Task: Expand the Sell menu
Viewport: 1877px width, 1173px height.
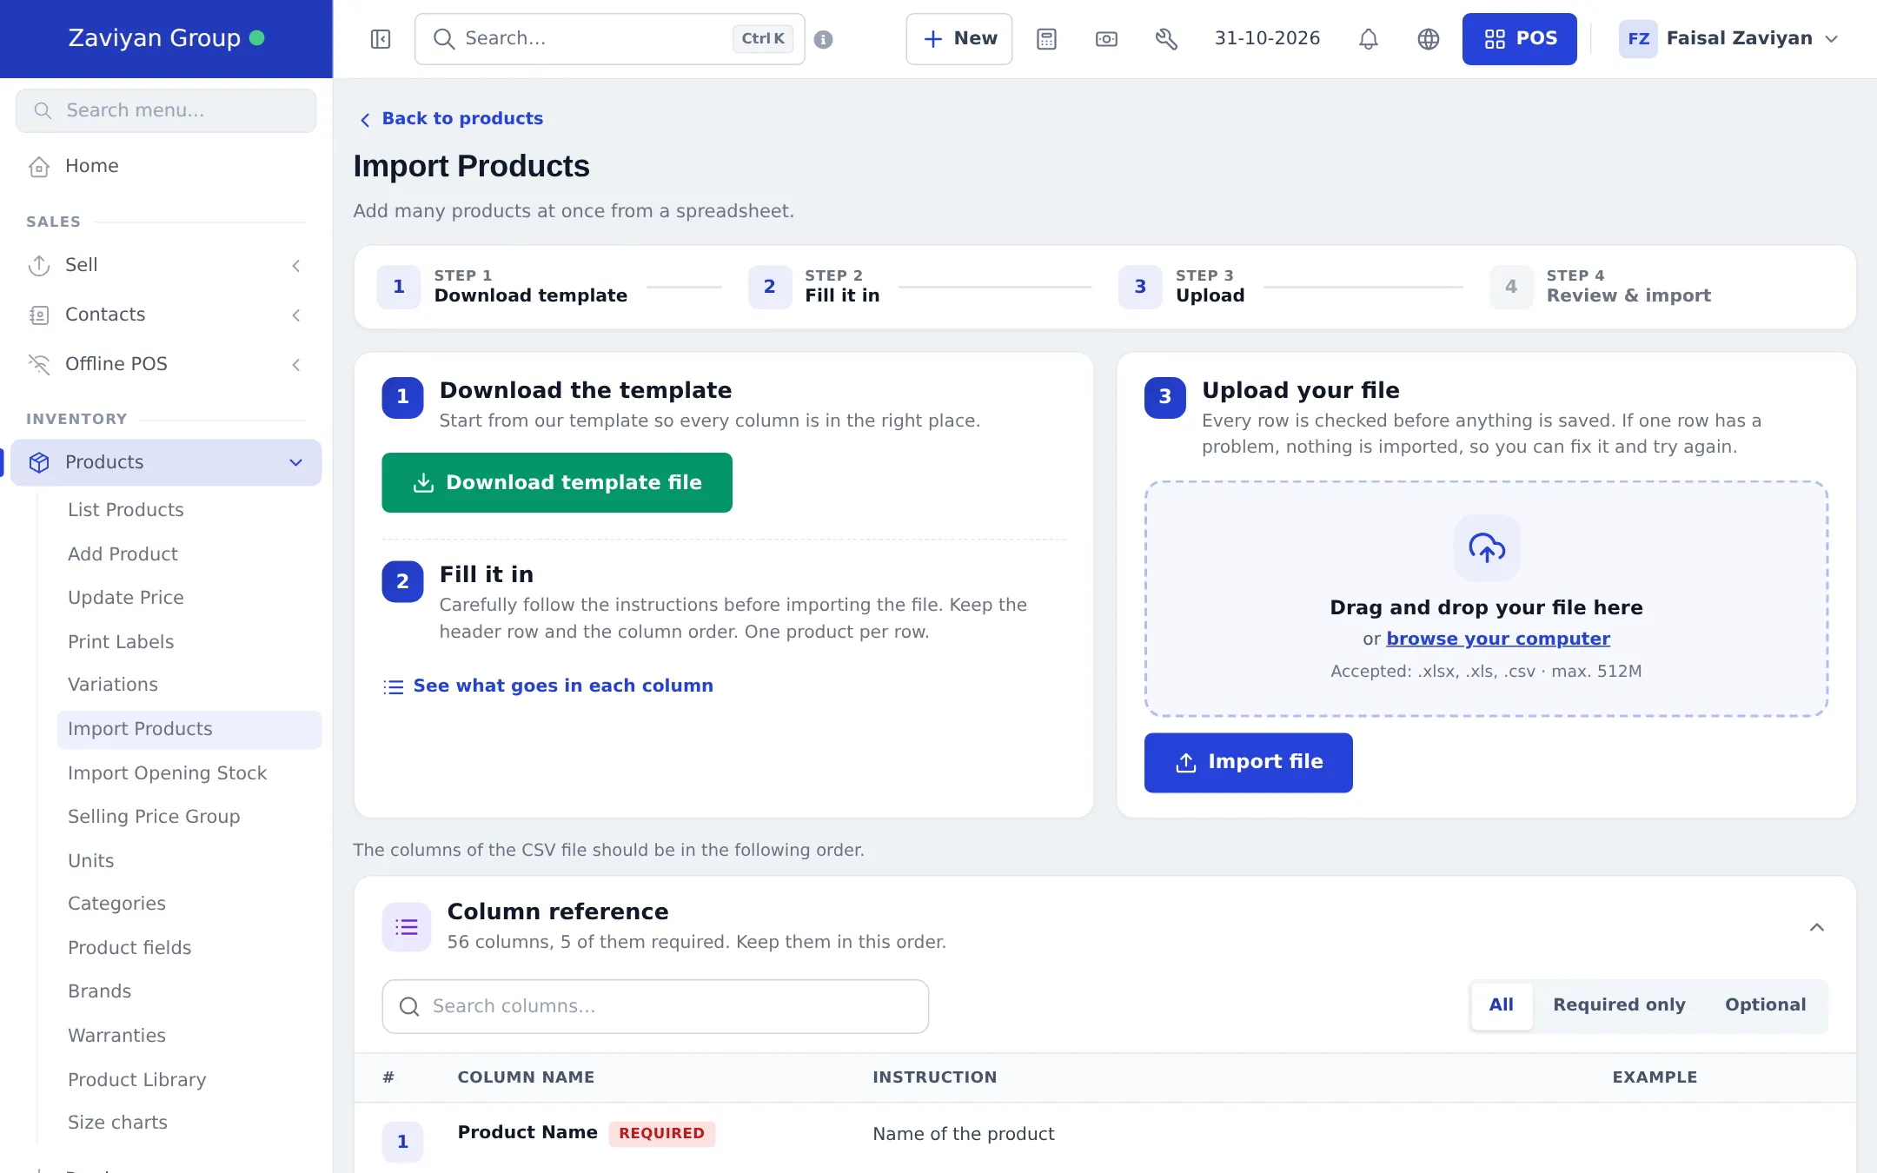Action: [x=166, y=265]
